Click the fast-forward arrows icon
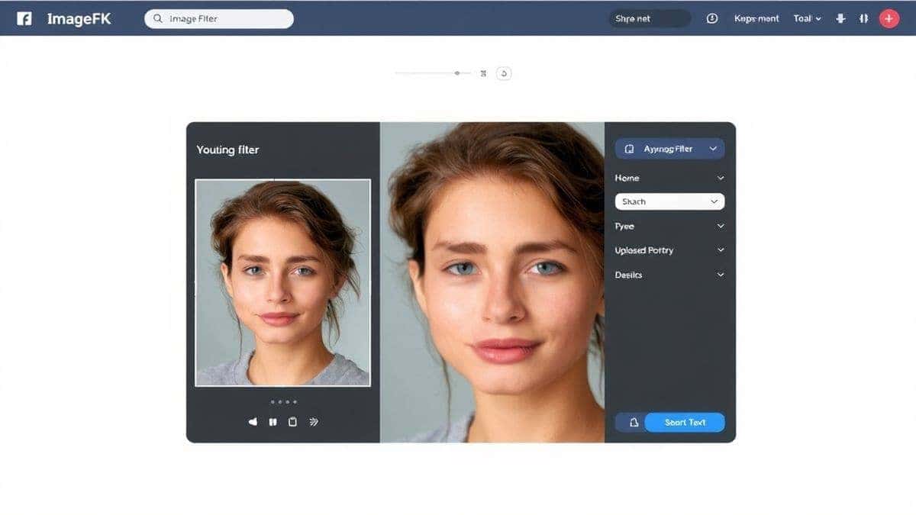 pos(313,421)
